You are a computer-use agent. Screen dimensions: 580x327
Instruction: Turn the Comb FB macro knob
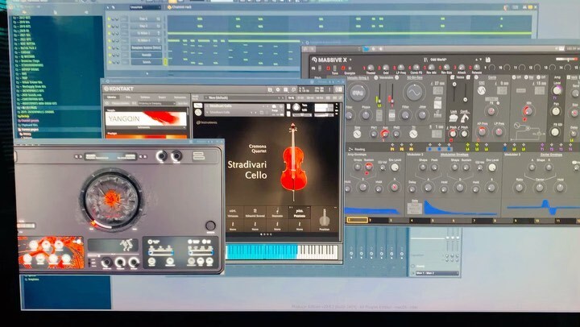416,68
